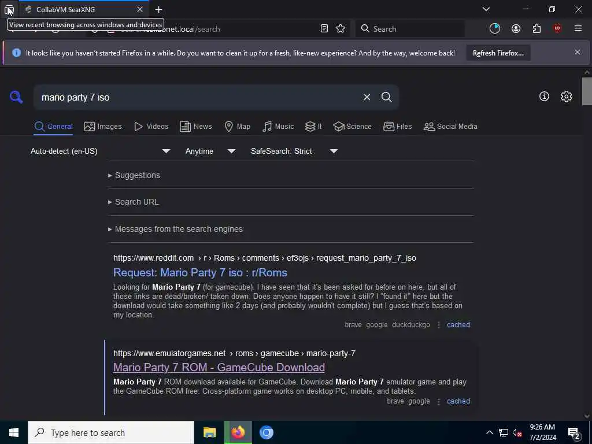
Task: Open Firefox View recent browsing icon
Action: (x=9, y=10)
